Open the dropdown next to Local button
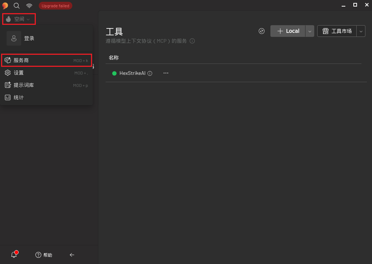The image size is (372, 264). (310, 31)
